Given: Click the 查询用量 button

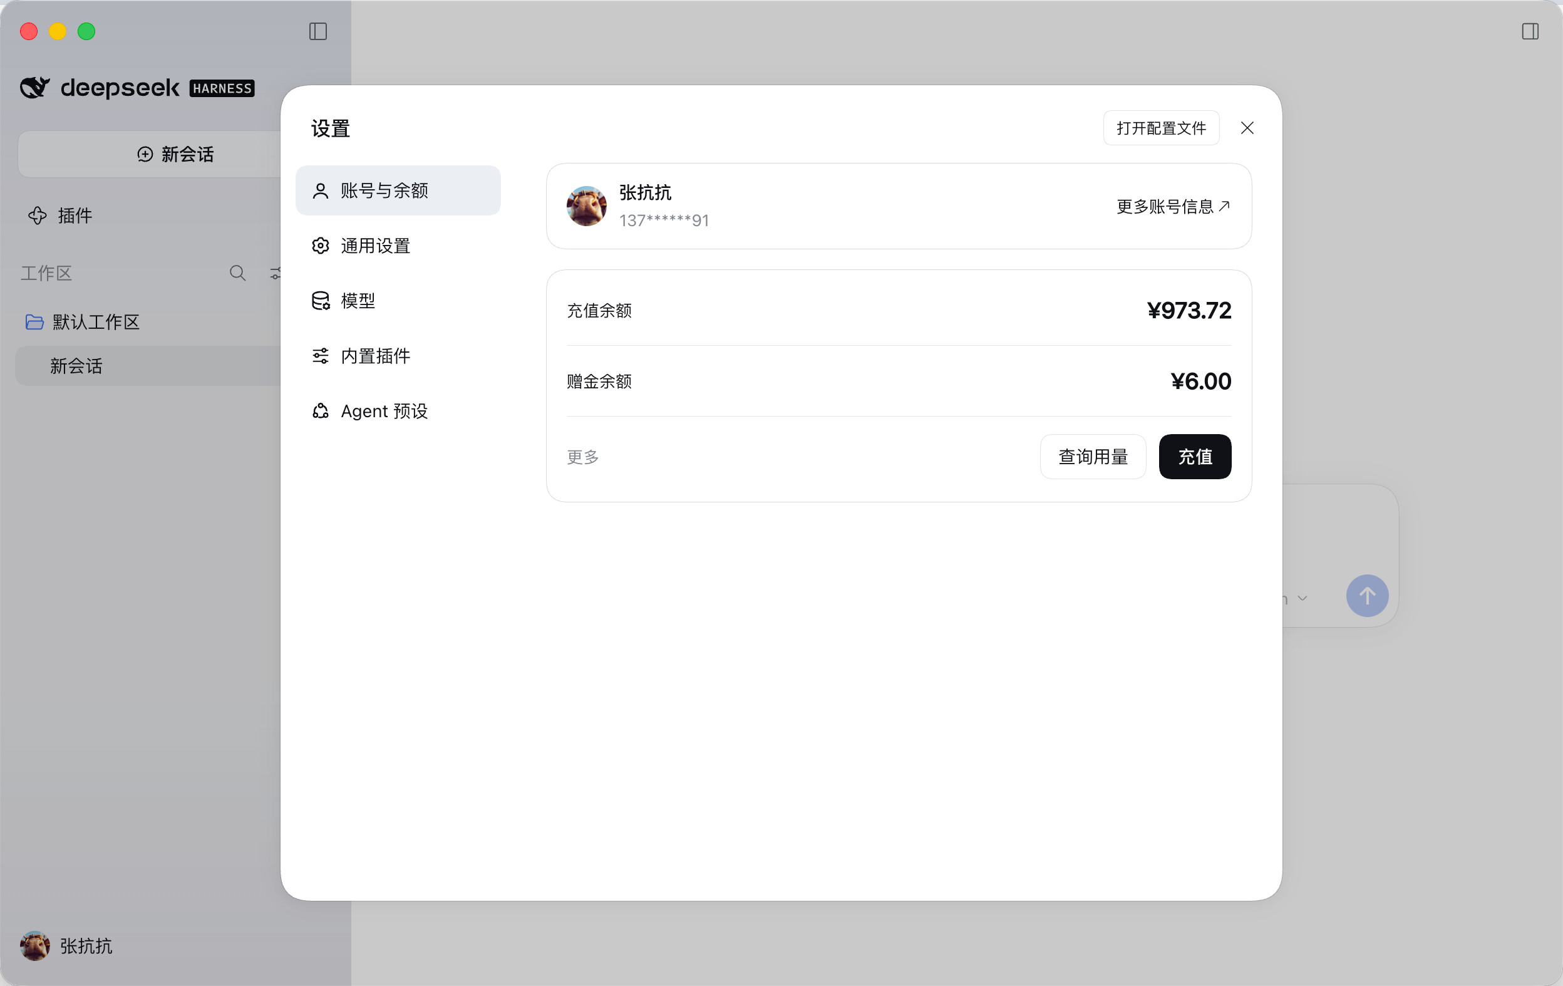Looking at the screenshot, I should click(1093, 456).
